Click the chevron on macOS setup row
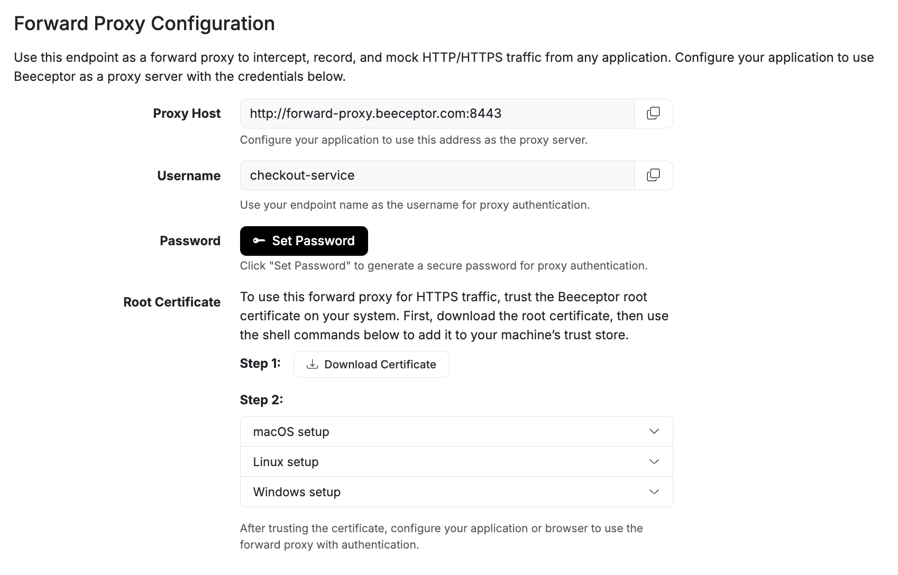 (x=654, y=431)
